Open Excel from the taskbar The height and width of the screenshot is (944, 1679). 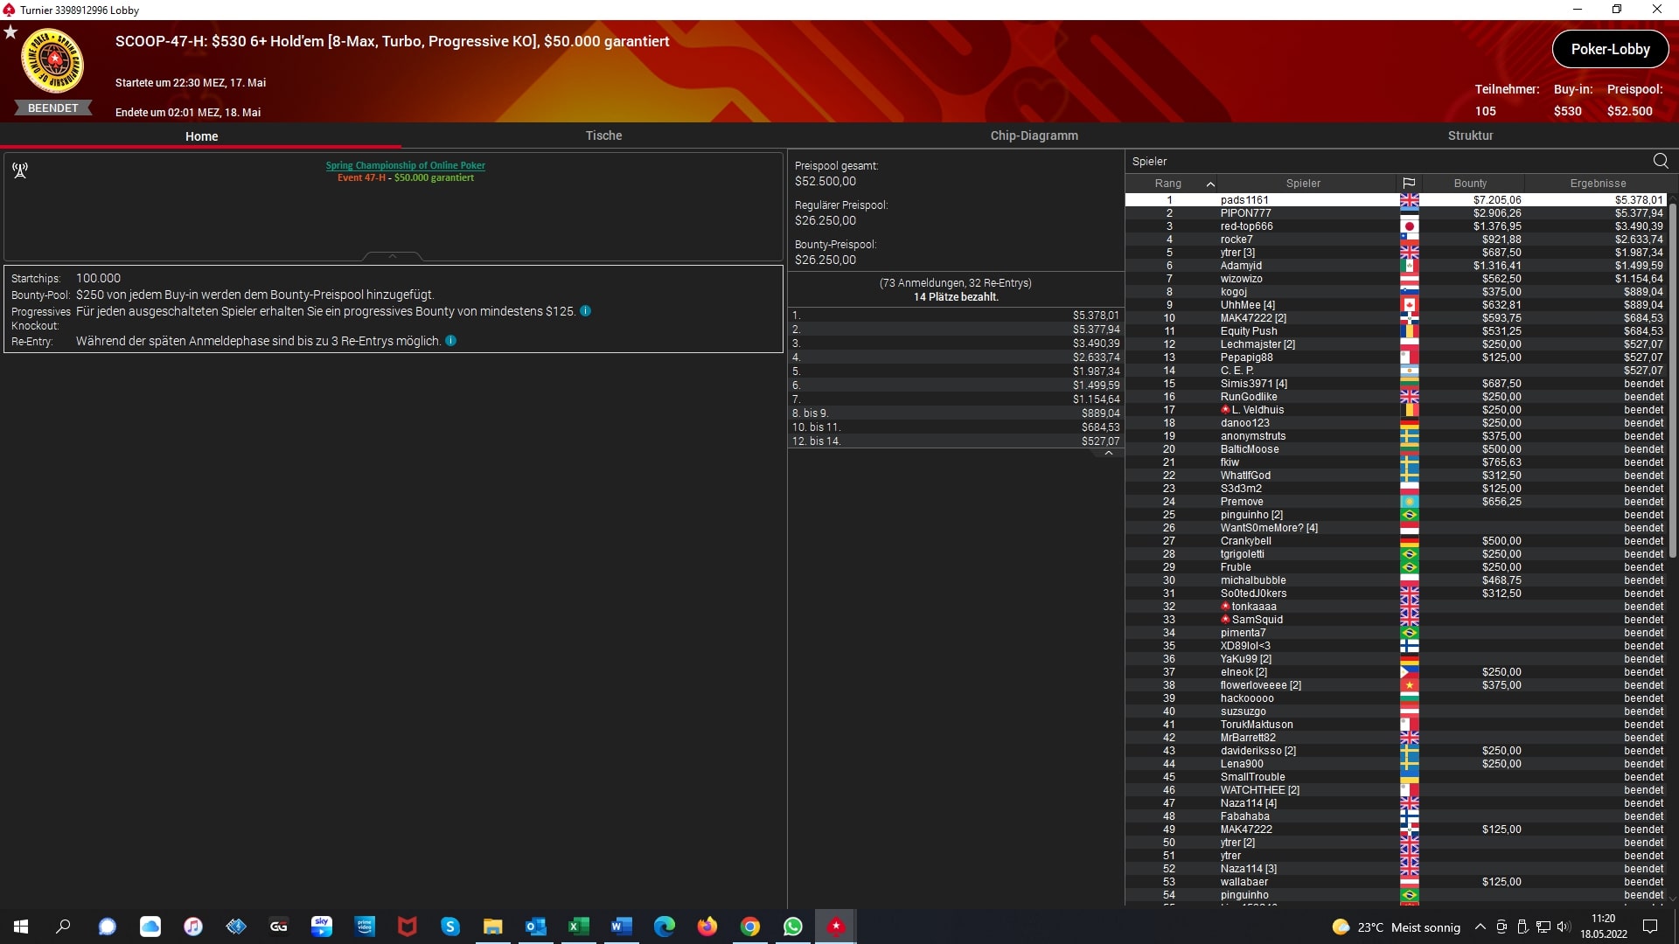point(578,927)
